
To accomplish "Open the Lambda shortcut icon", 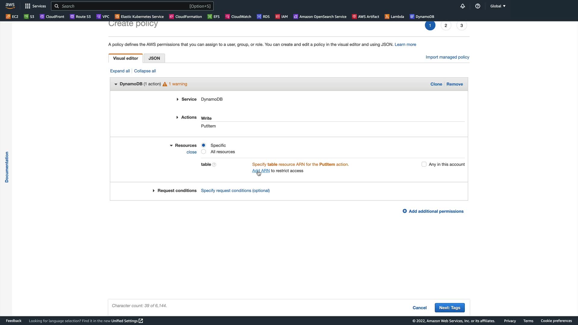I will (x=387, y=17).
